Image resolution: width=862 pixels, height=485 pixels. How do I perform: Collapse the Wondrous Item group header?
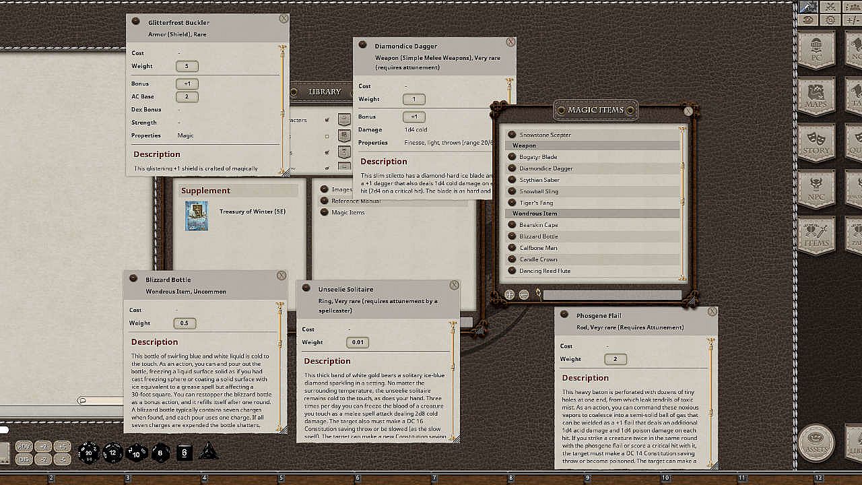coord(592,214)
